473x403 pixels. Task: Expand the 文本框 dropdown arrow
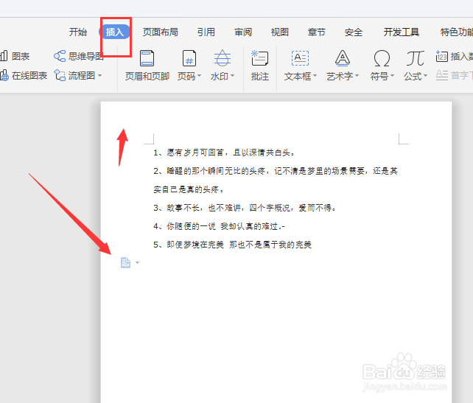coord(315,76)
